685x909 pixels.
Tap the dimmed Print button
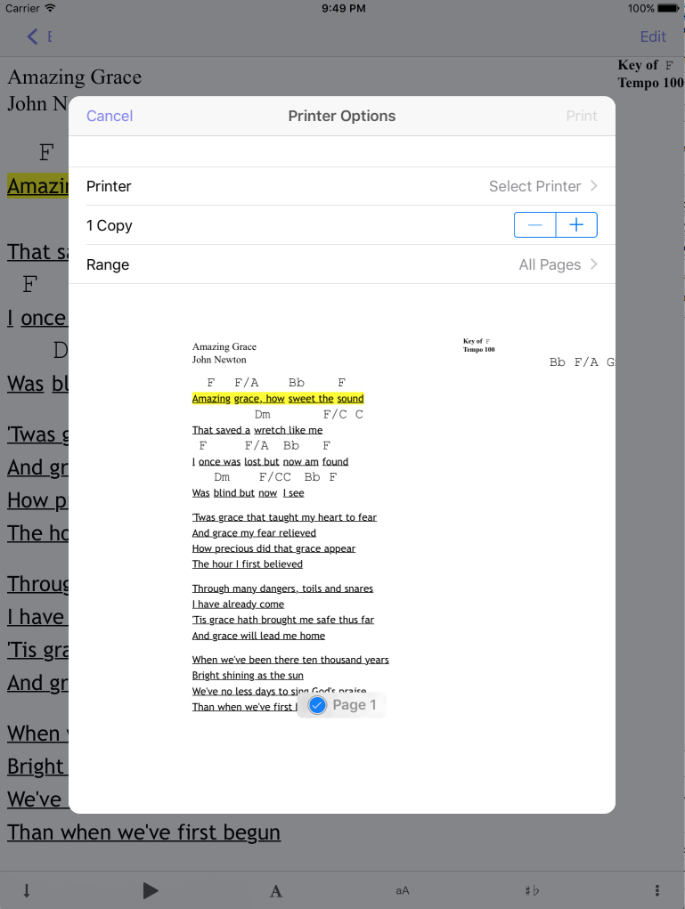tap(581, 116)
